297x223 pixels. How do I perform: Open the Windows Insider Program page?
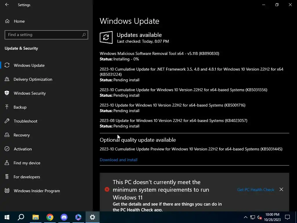(x=37, y=191)
